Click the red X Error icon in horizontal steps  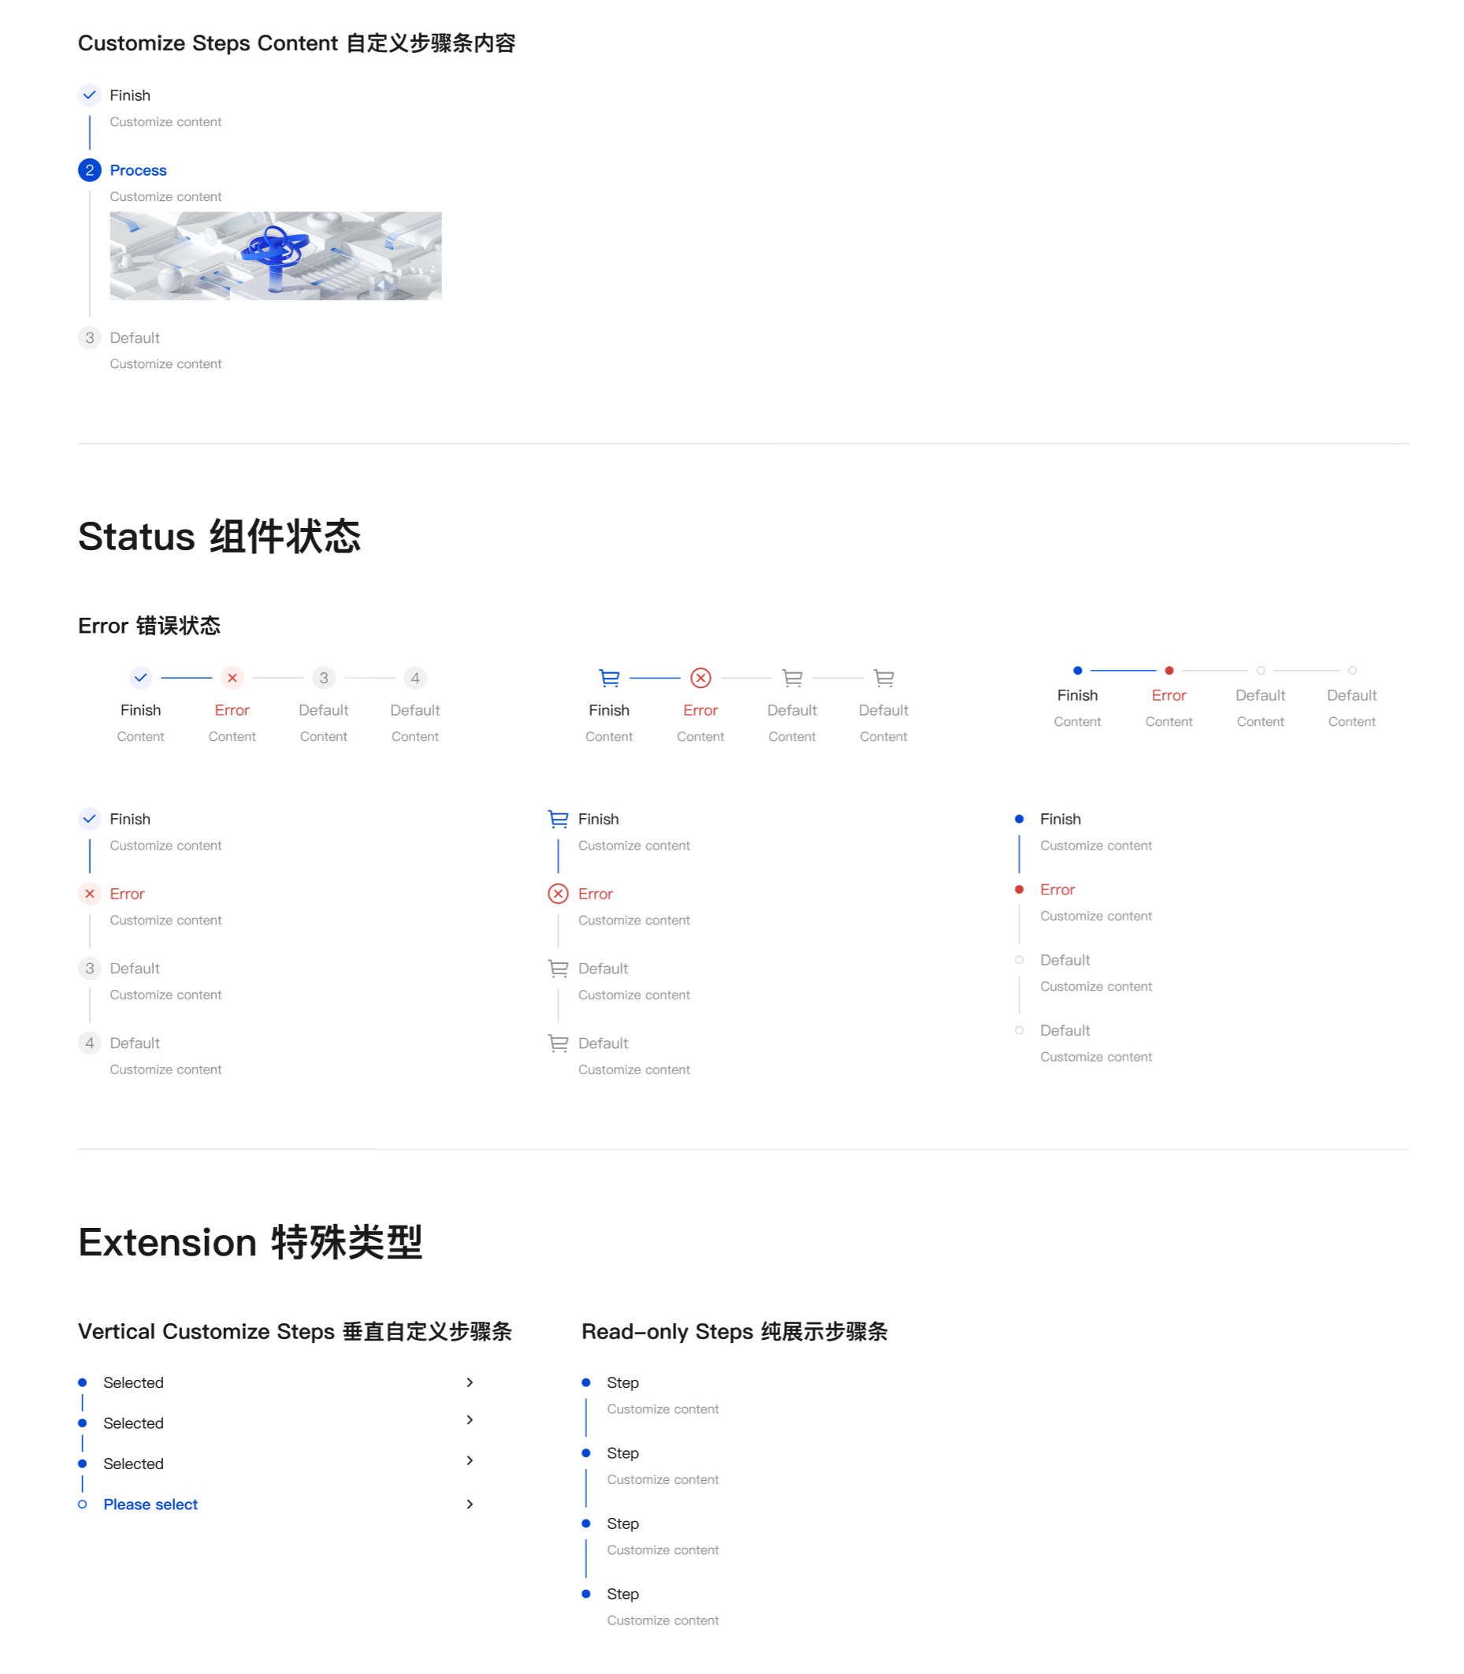point(232,677)
